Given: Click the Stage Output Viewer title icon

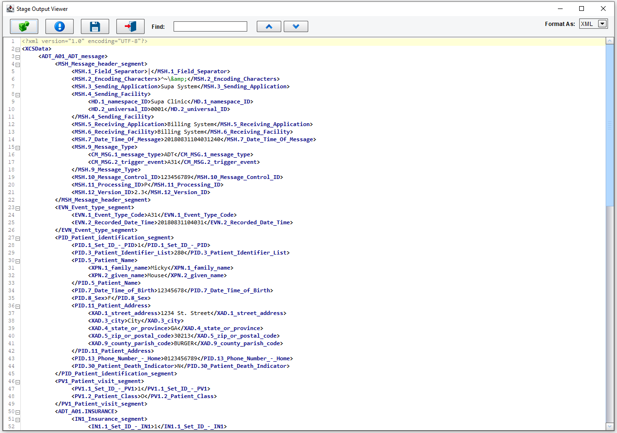Looking at the screenshot, I should 10,8.
